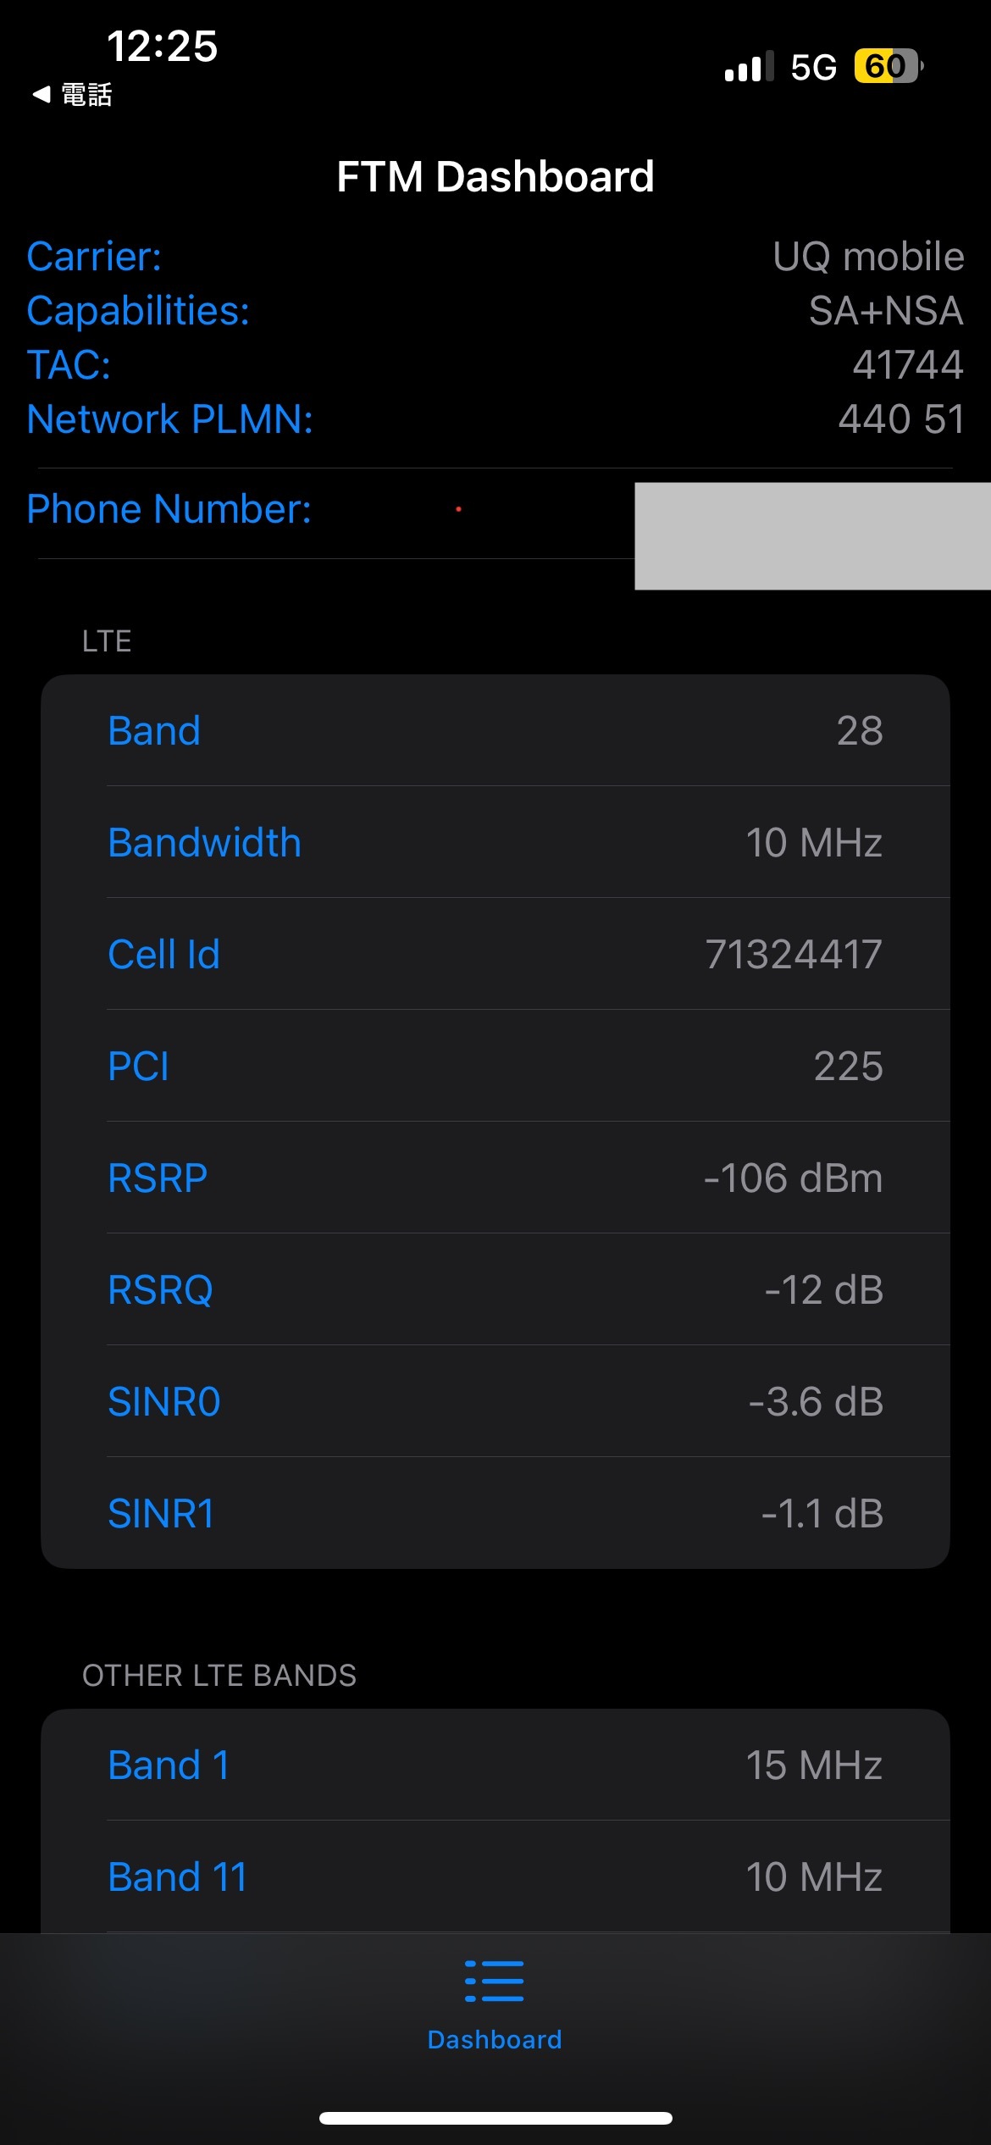
Task: Tap the PCI row
Action: coord(495,1066)
